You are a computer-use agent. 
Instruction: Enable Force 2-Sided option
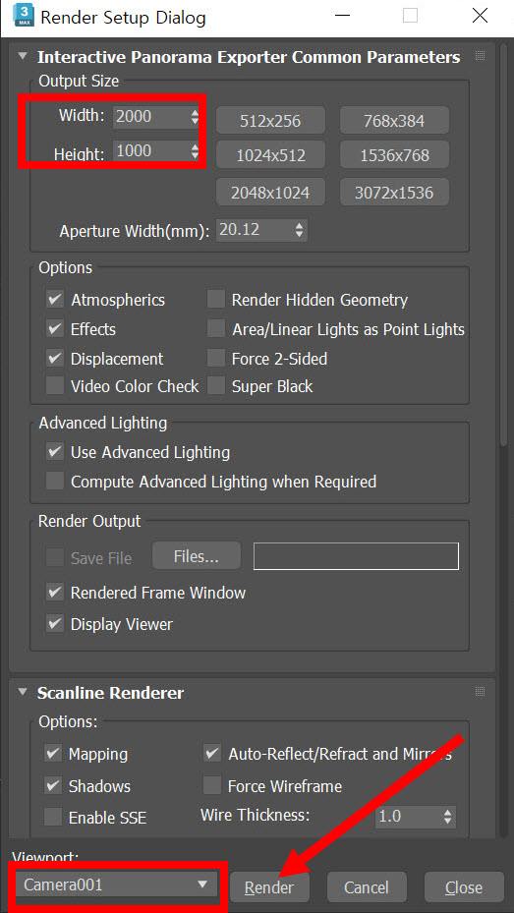[x=216, y=358]
